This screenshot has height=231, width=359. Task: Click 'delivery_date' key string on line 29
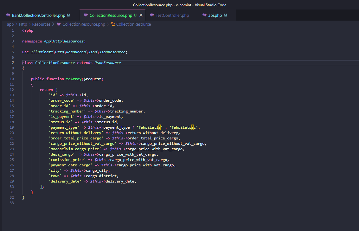[x=65, y=181]
